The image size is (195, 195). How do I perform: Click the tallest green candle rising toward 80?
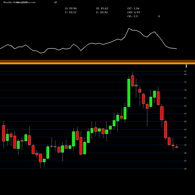(x=129, y=93)
